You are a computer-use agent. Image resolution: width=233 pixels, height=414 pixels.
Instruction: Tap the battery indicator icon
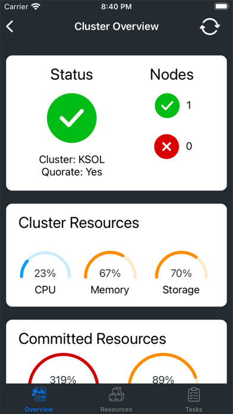point(221,7)
